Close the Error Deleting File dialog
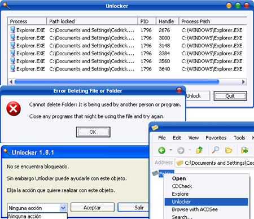The height and width of the screenshot is (219, 254). (x=179, y=90)
